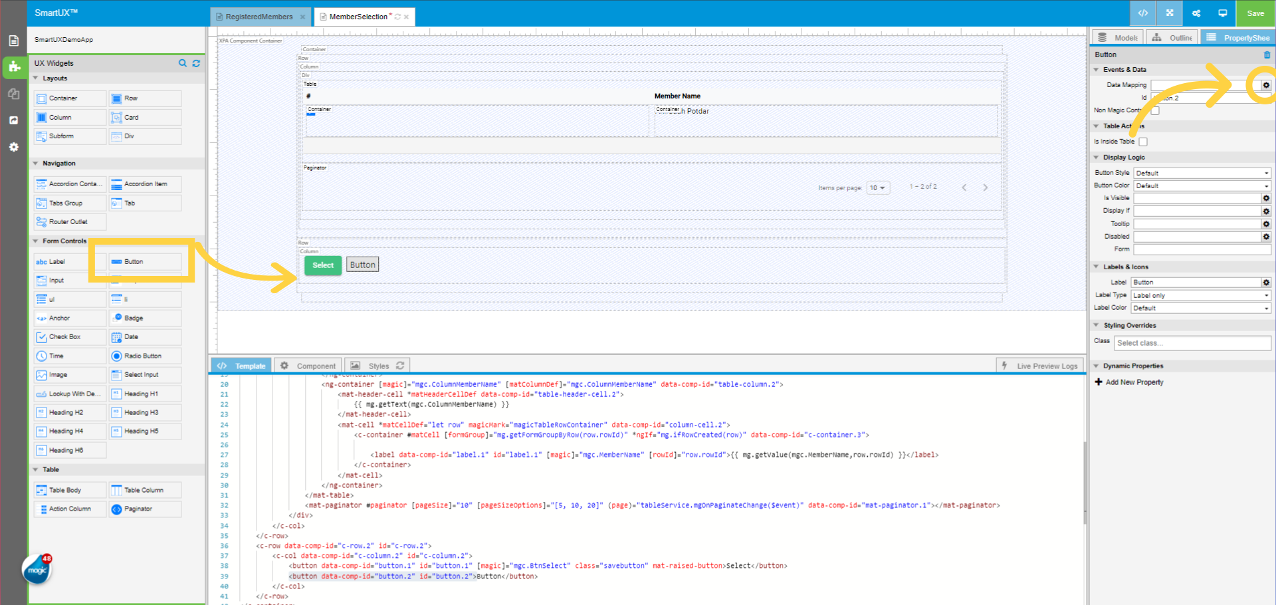Switch to the Outline panel tab
The height and width of the screenshot is (605, 1276).
(x=1173, y=38)
